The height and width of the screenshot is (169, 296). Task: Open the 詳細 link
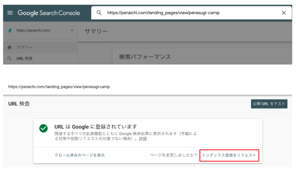(143, 139)
